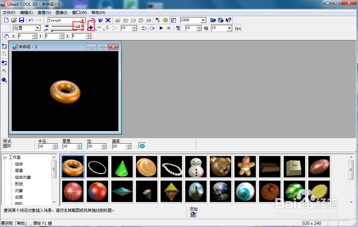The height and width of the screenshot is (227, 358).
Task: Undo the last action
Action: (31, 20)
